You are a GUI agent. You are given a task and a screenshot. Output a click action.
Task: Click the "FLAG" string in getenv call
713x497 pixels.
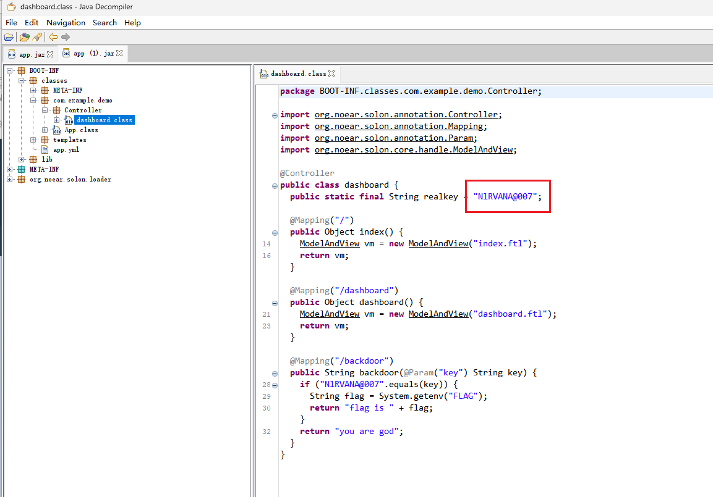point(463,396)
